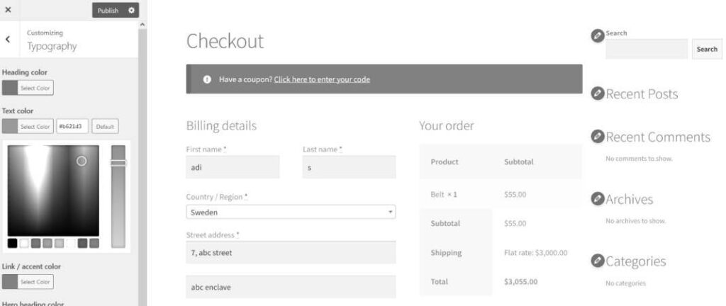Click the info icon in coupon notice
The height and width of the screenshot is (306, 726).
[208, 79]
